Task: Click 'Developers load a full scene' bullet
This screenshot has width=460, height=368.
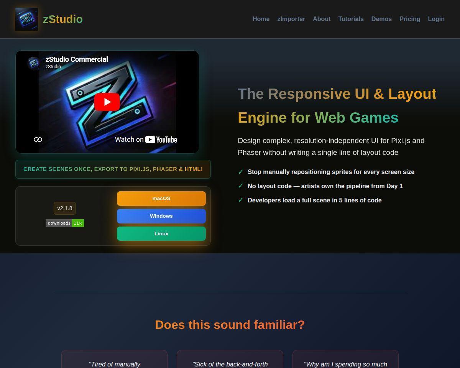Action: [x=314, y=200]
